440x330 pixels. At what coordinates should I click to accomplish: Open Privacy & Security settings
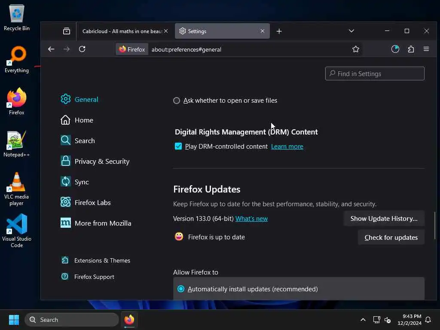pos(95,162)
